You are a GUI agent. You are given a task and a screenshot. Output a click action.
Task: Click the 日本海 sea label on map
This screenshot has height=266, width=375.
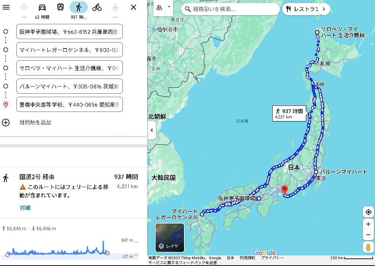coord(242,121)
